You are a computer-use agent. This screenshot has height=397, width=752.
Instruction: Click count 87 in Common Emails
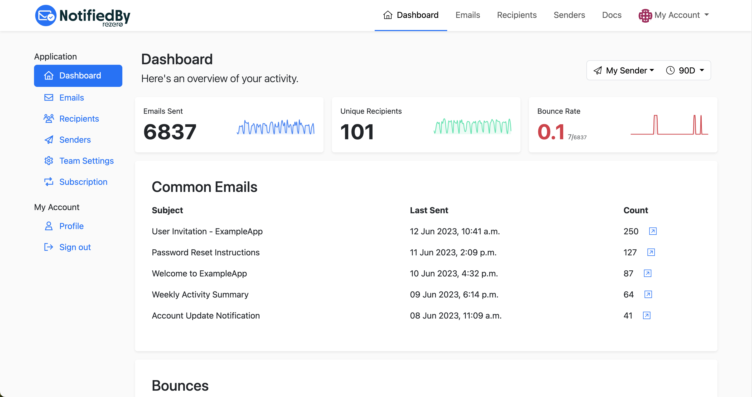pyautogui.click(x=628, y=273)
